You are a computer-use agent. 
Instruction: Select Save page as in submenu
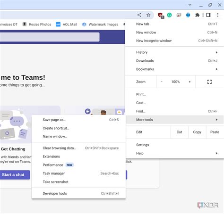(x=78, y=120)
